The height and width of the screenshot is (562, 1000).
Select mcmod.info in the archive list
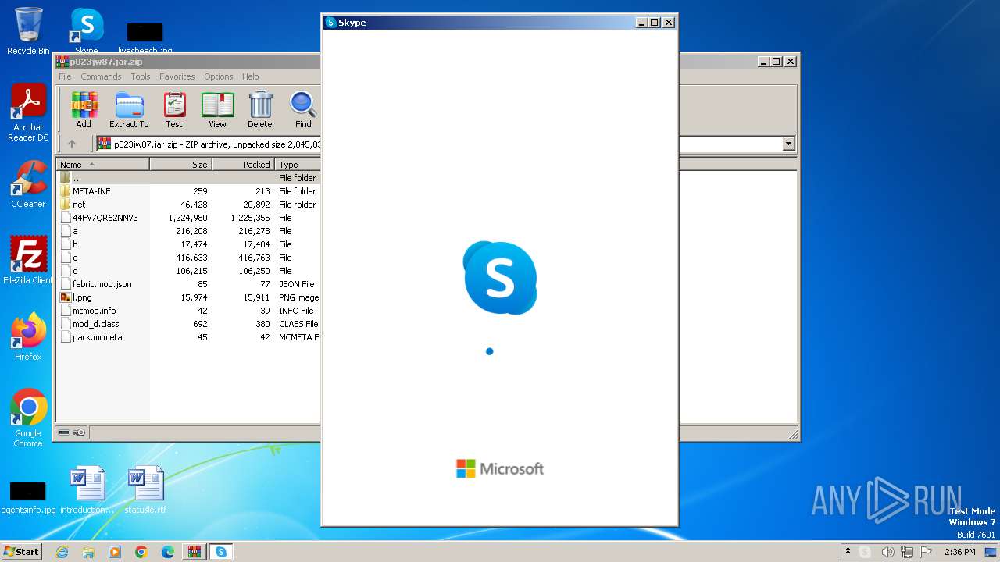[188, 311]
